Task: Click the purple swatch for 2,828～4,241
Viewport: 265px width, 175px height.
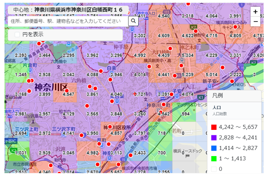Action: point(214,138)
